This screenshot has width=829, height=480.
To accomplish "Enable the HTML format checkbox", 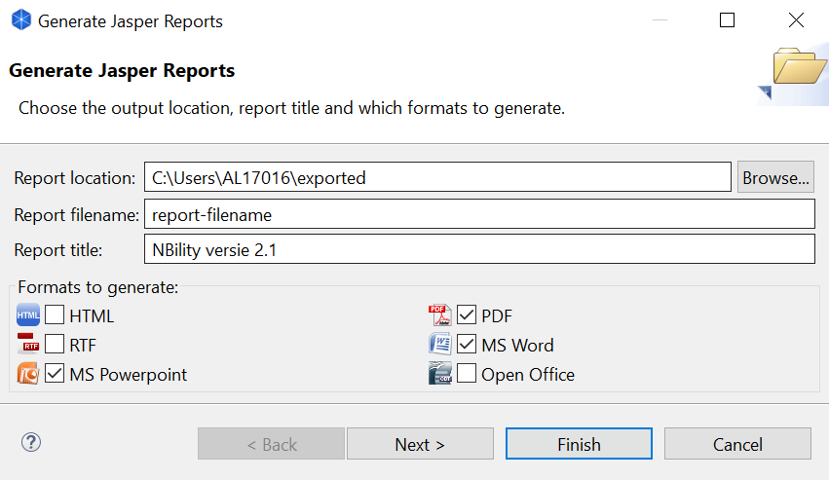I will [55, 315].
